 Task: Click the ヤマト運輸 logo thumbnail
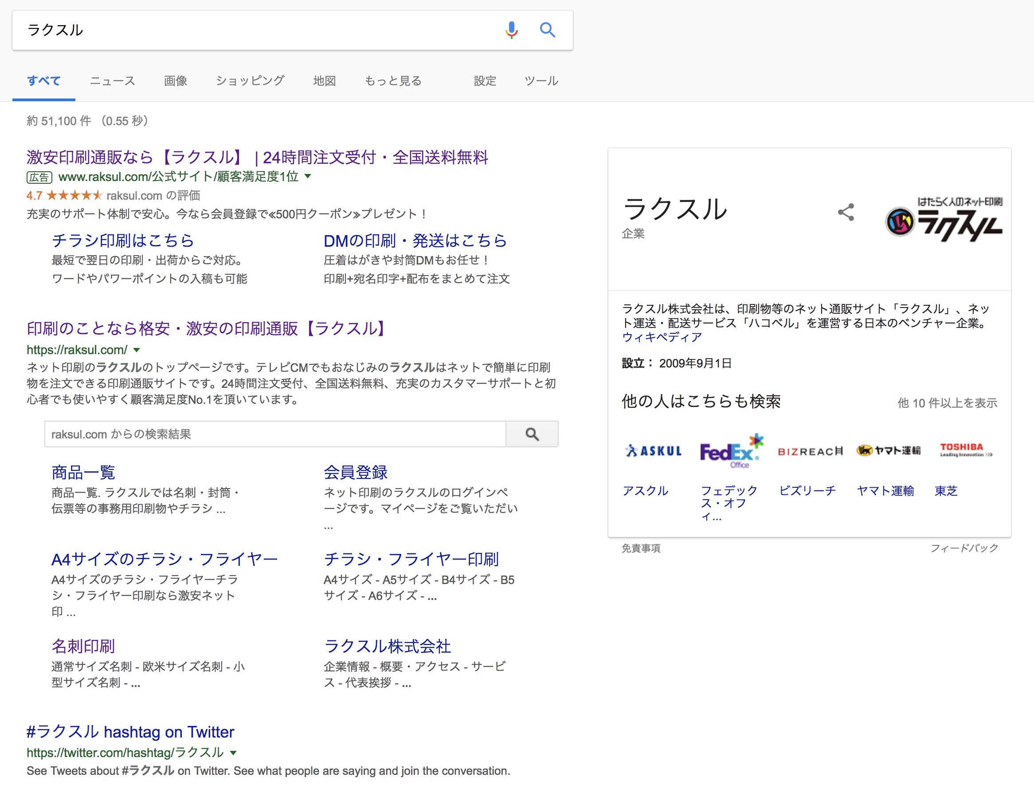(x=889, y=450)
